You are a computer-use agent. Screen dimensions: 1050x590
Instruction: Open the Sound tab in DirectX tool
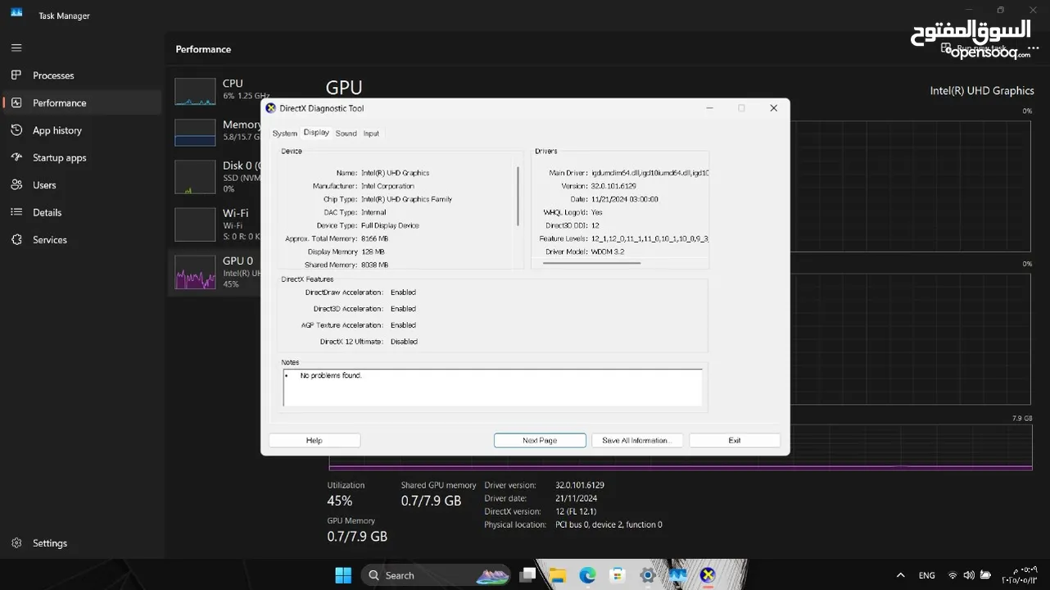pos(346,134)
